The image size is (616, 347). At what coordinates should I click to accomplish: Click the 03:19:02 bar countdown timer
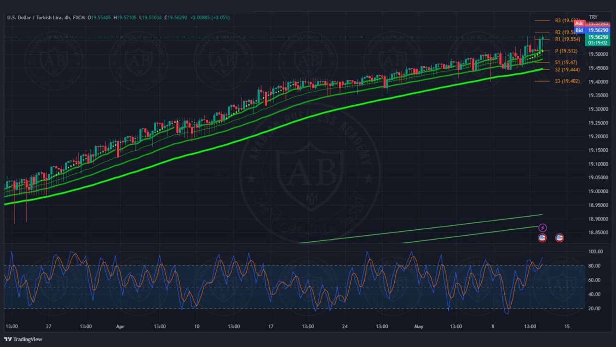coord(598,43)
